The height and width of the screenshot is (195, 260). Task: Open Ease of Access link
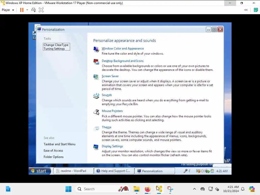point(53,151)
